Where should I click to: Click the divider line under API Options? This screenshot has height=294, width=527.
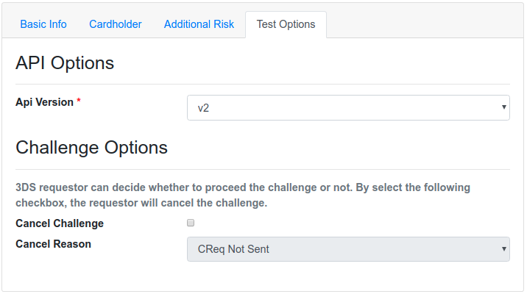click(x=263, y=84)
